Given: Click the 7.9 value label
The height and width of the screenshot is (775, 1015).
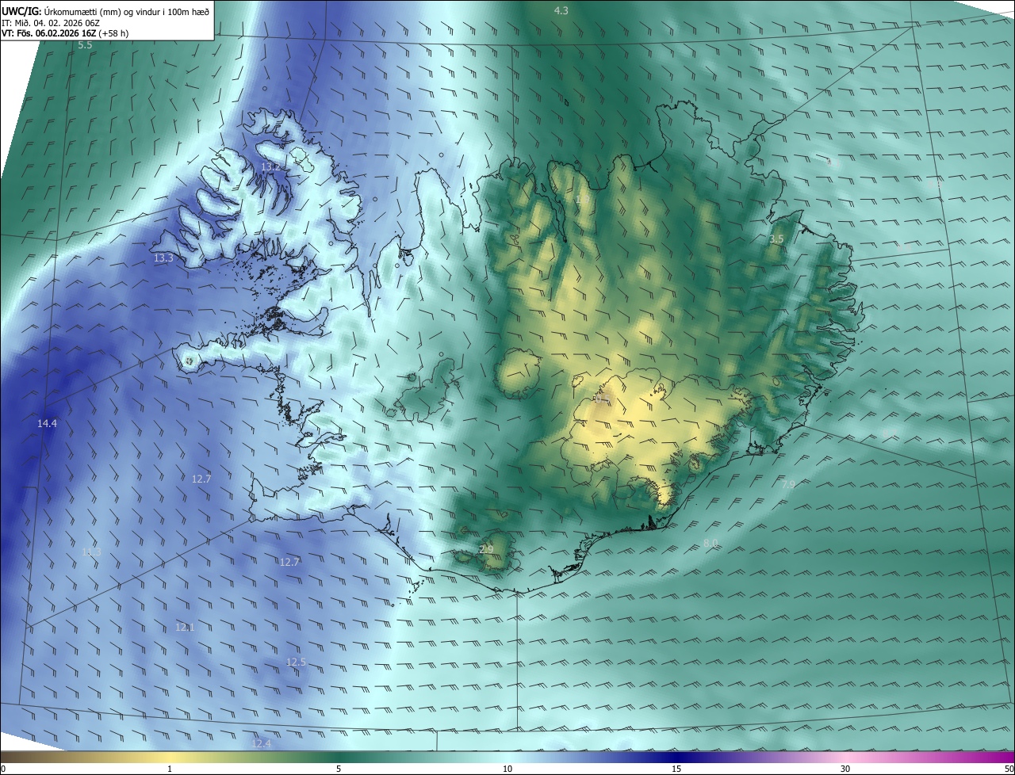Looking at the screenshot, I should 787,484.
